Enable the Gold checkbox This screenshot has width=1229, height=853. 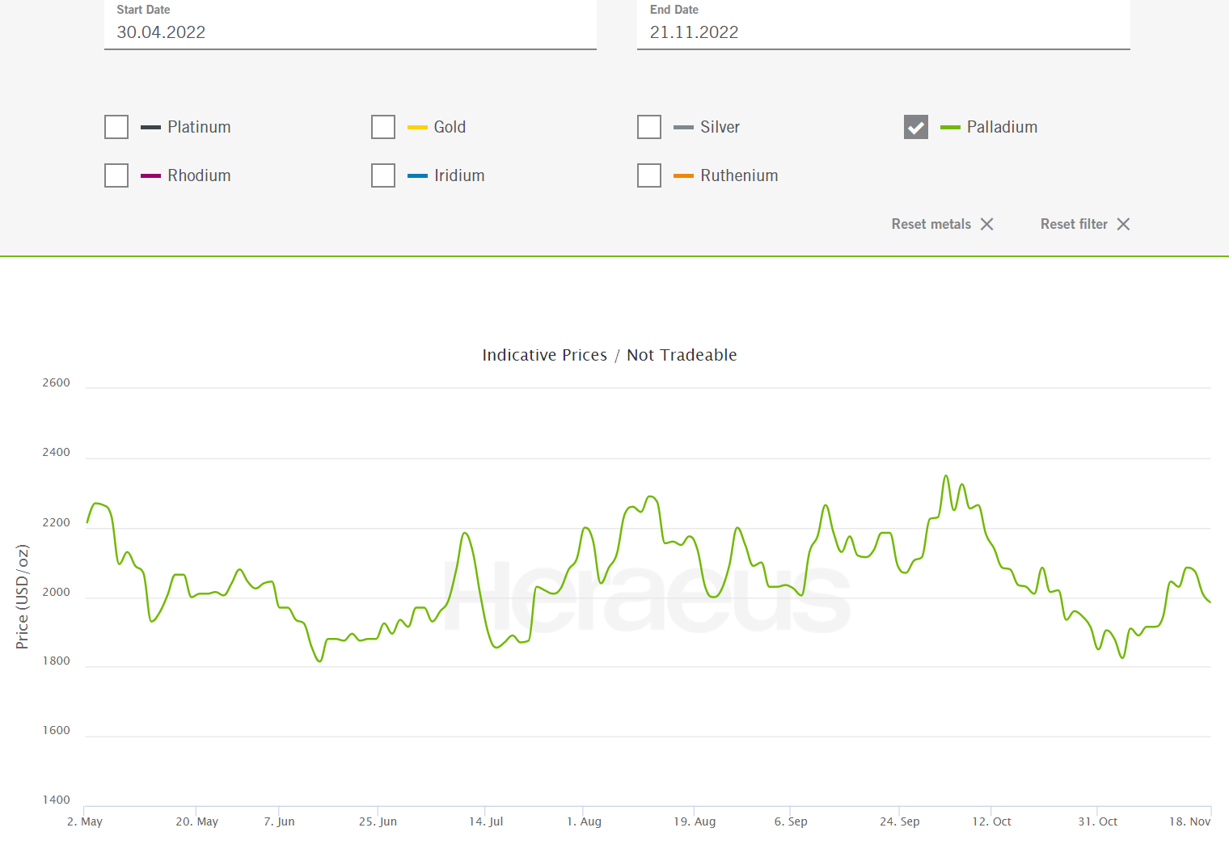[x=383, y=127]
